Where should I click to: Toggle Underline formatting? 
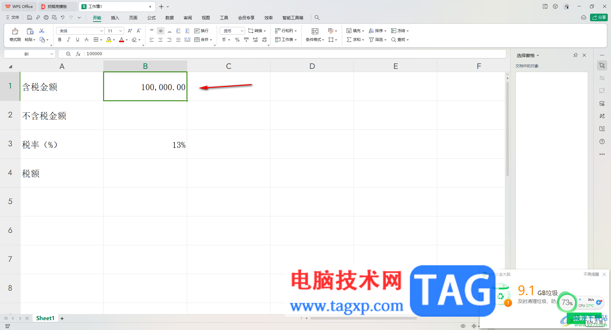[x=77, y=40]
